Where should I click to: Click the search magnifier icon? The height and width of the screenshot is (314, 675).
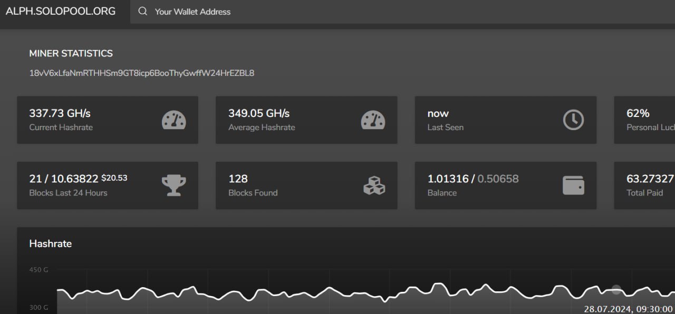[142, 12]
